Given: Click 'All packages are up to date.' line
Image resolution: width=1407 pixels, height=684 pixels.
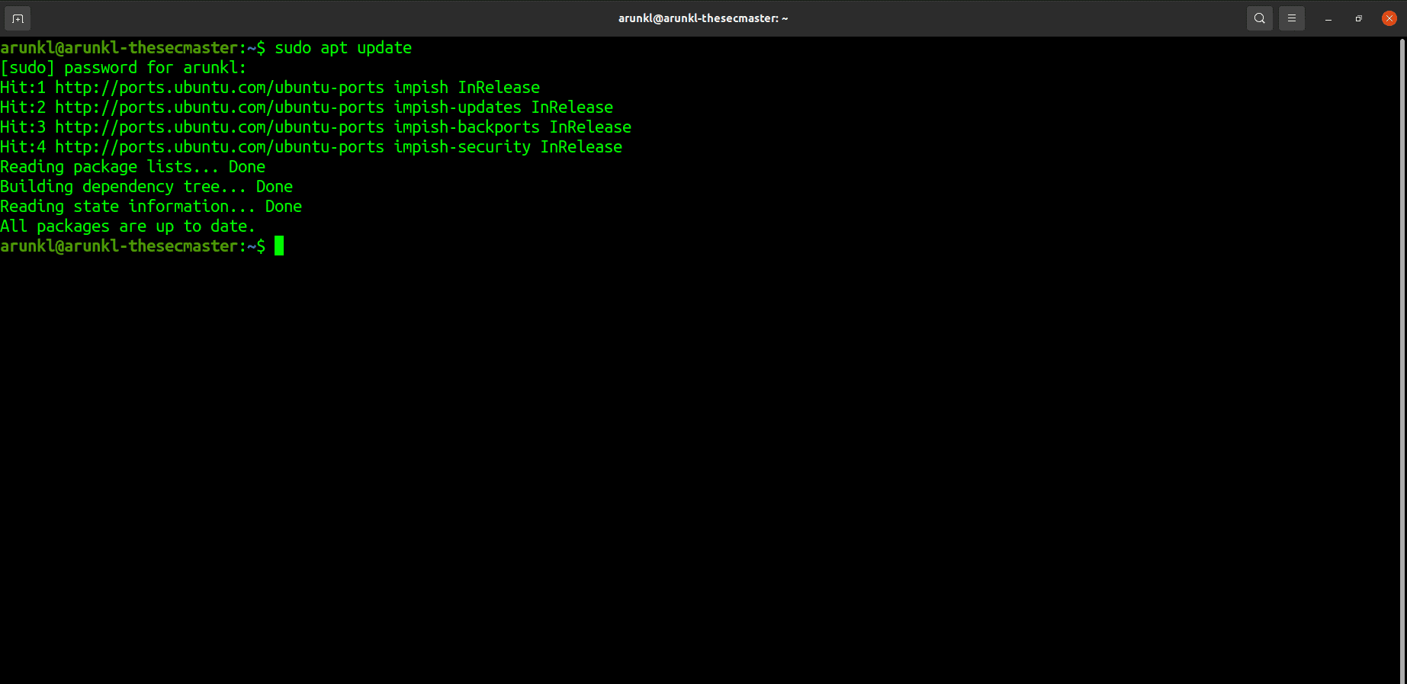Looking at the screenshot, I should click(x=127, y=226).
